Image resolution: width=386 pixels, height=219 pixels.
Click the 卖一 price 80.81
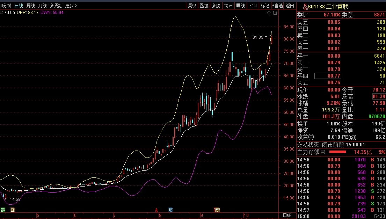click(x=334, y=49)
